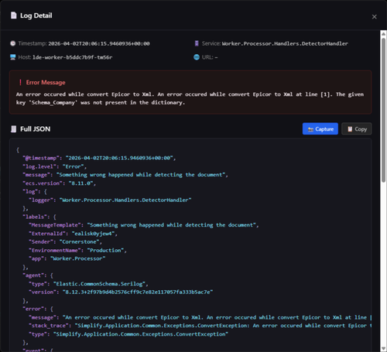Copy the full JSON to clipboard
The width and height of the screenshot is (387, 352).
pyautogui.click(x=357, y=128)
